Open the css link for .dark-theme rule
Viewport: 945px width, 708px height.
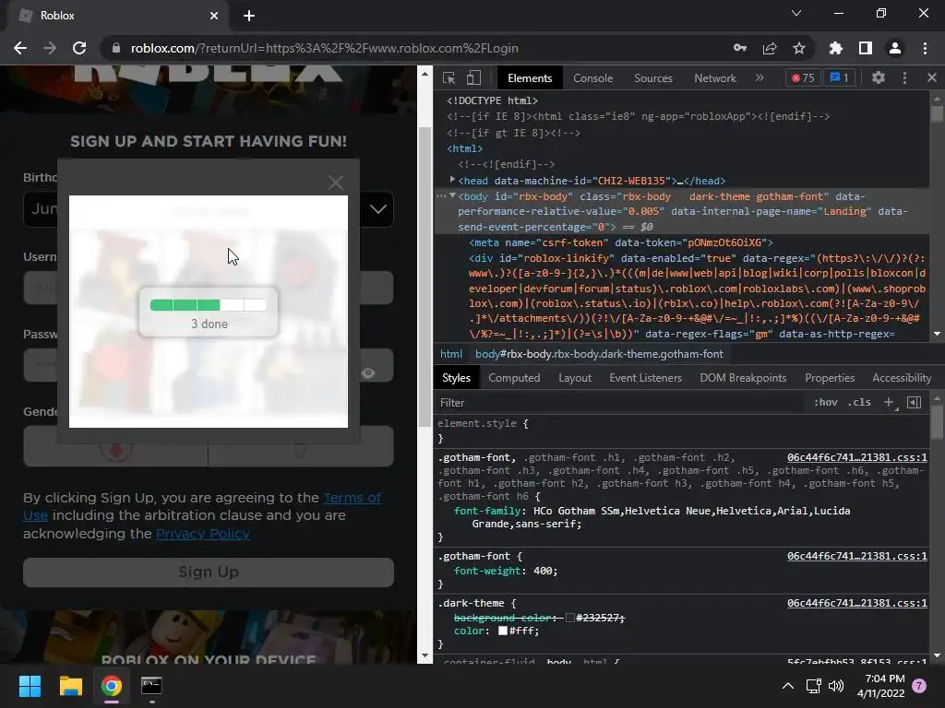click(857, 603)
